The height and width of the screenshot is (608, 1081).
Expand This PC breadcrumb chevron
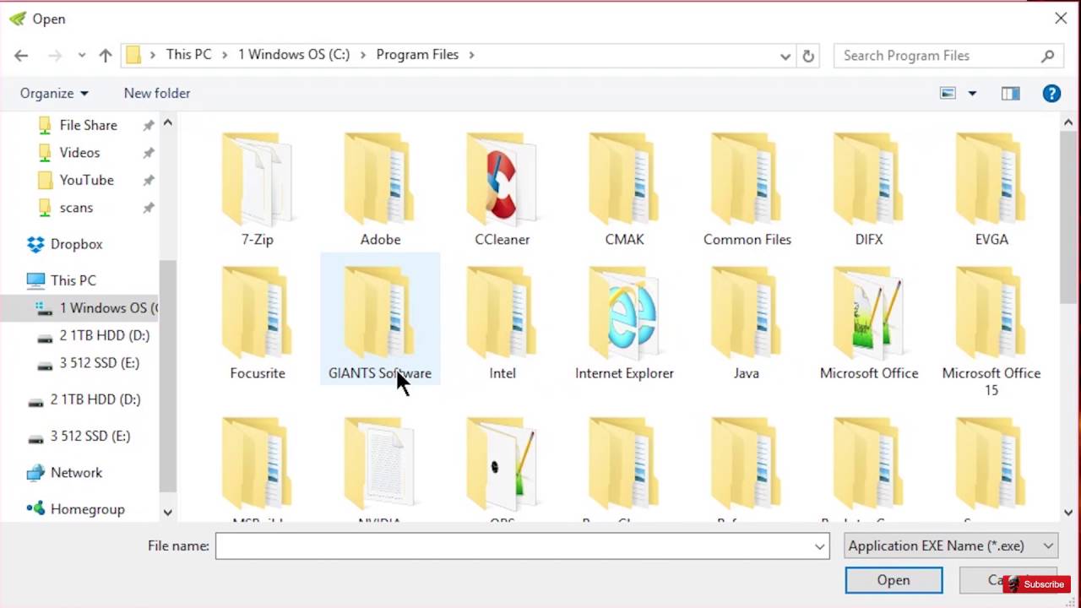tap(226, 55)
